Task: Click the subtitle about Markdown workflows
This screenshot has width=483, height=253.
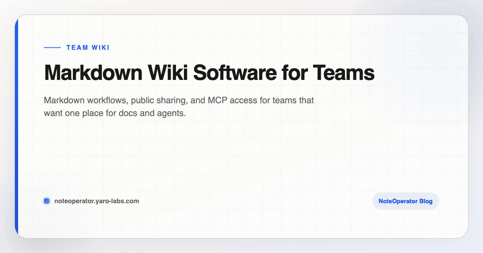Action: (x=179, y=106)
